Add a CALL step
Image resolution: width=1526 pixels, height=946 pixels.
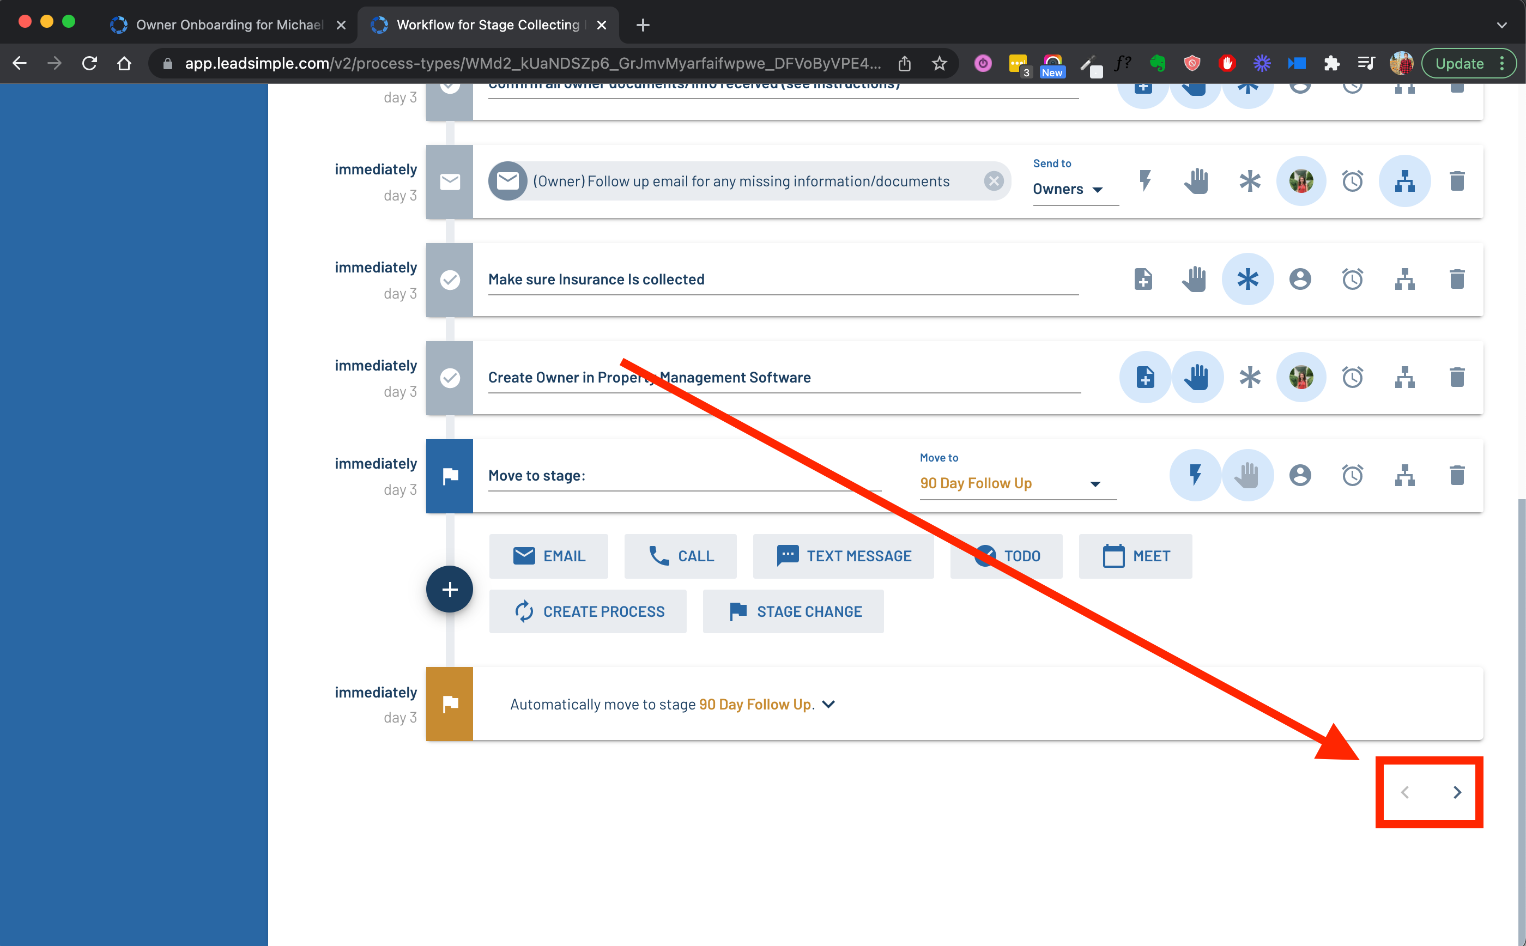tap(680, 556)
